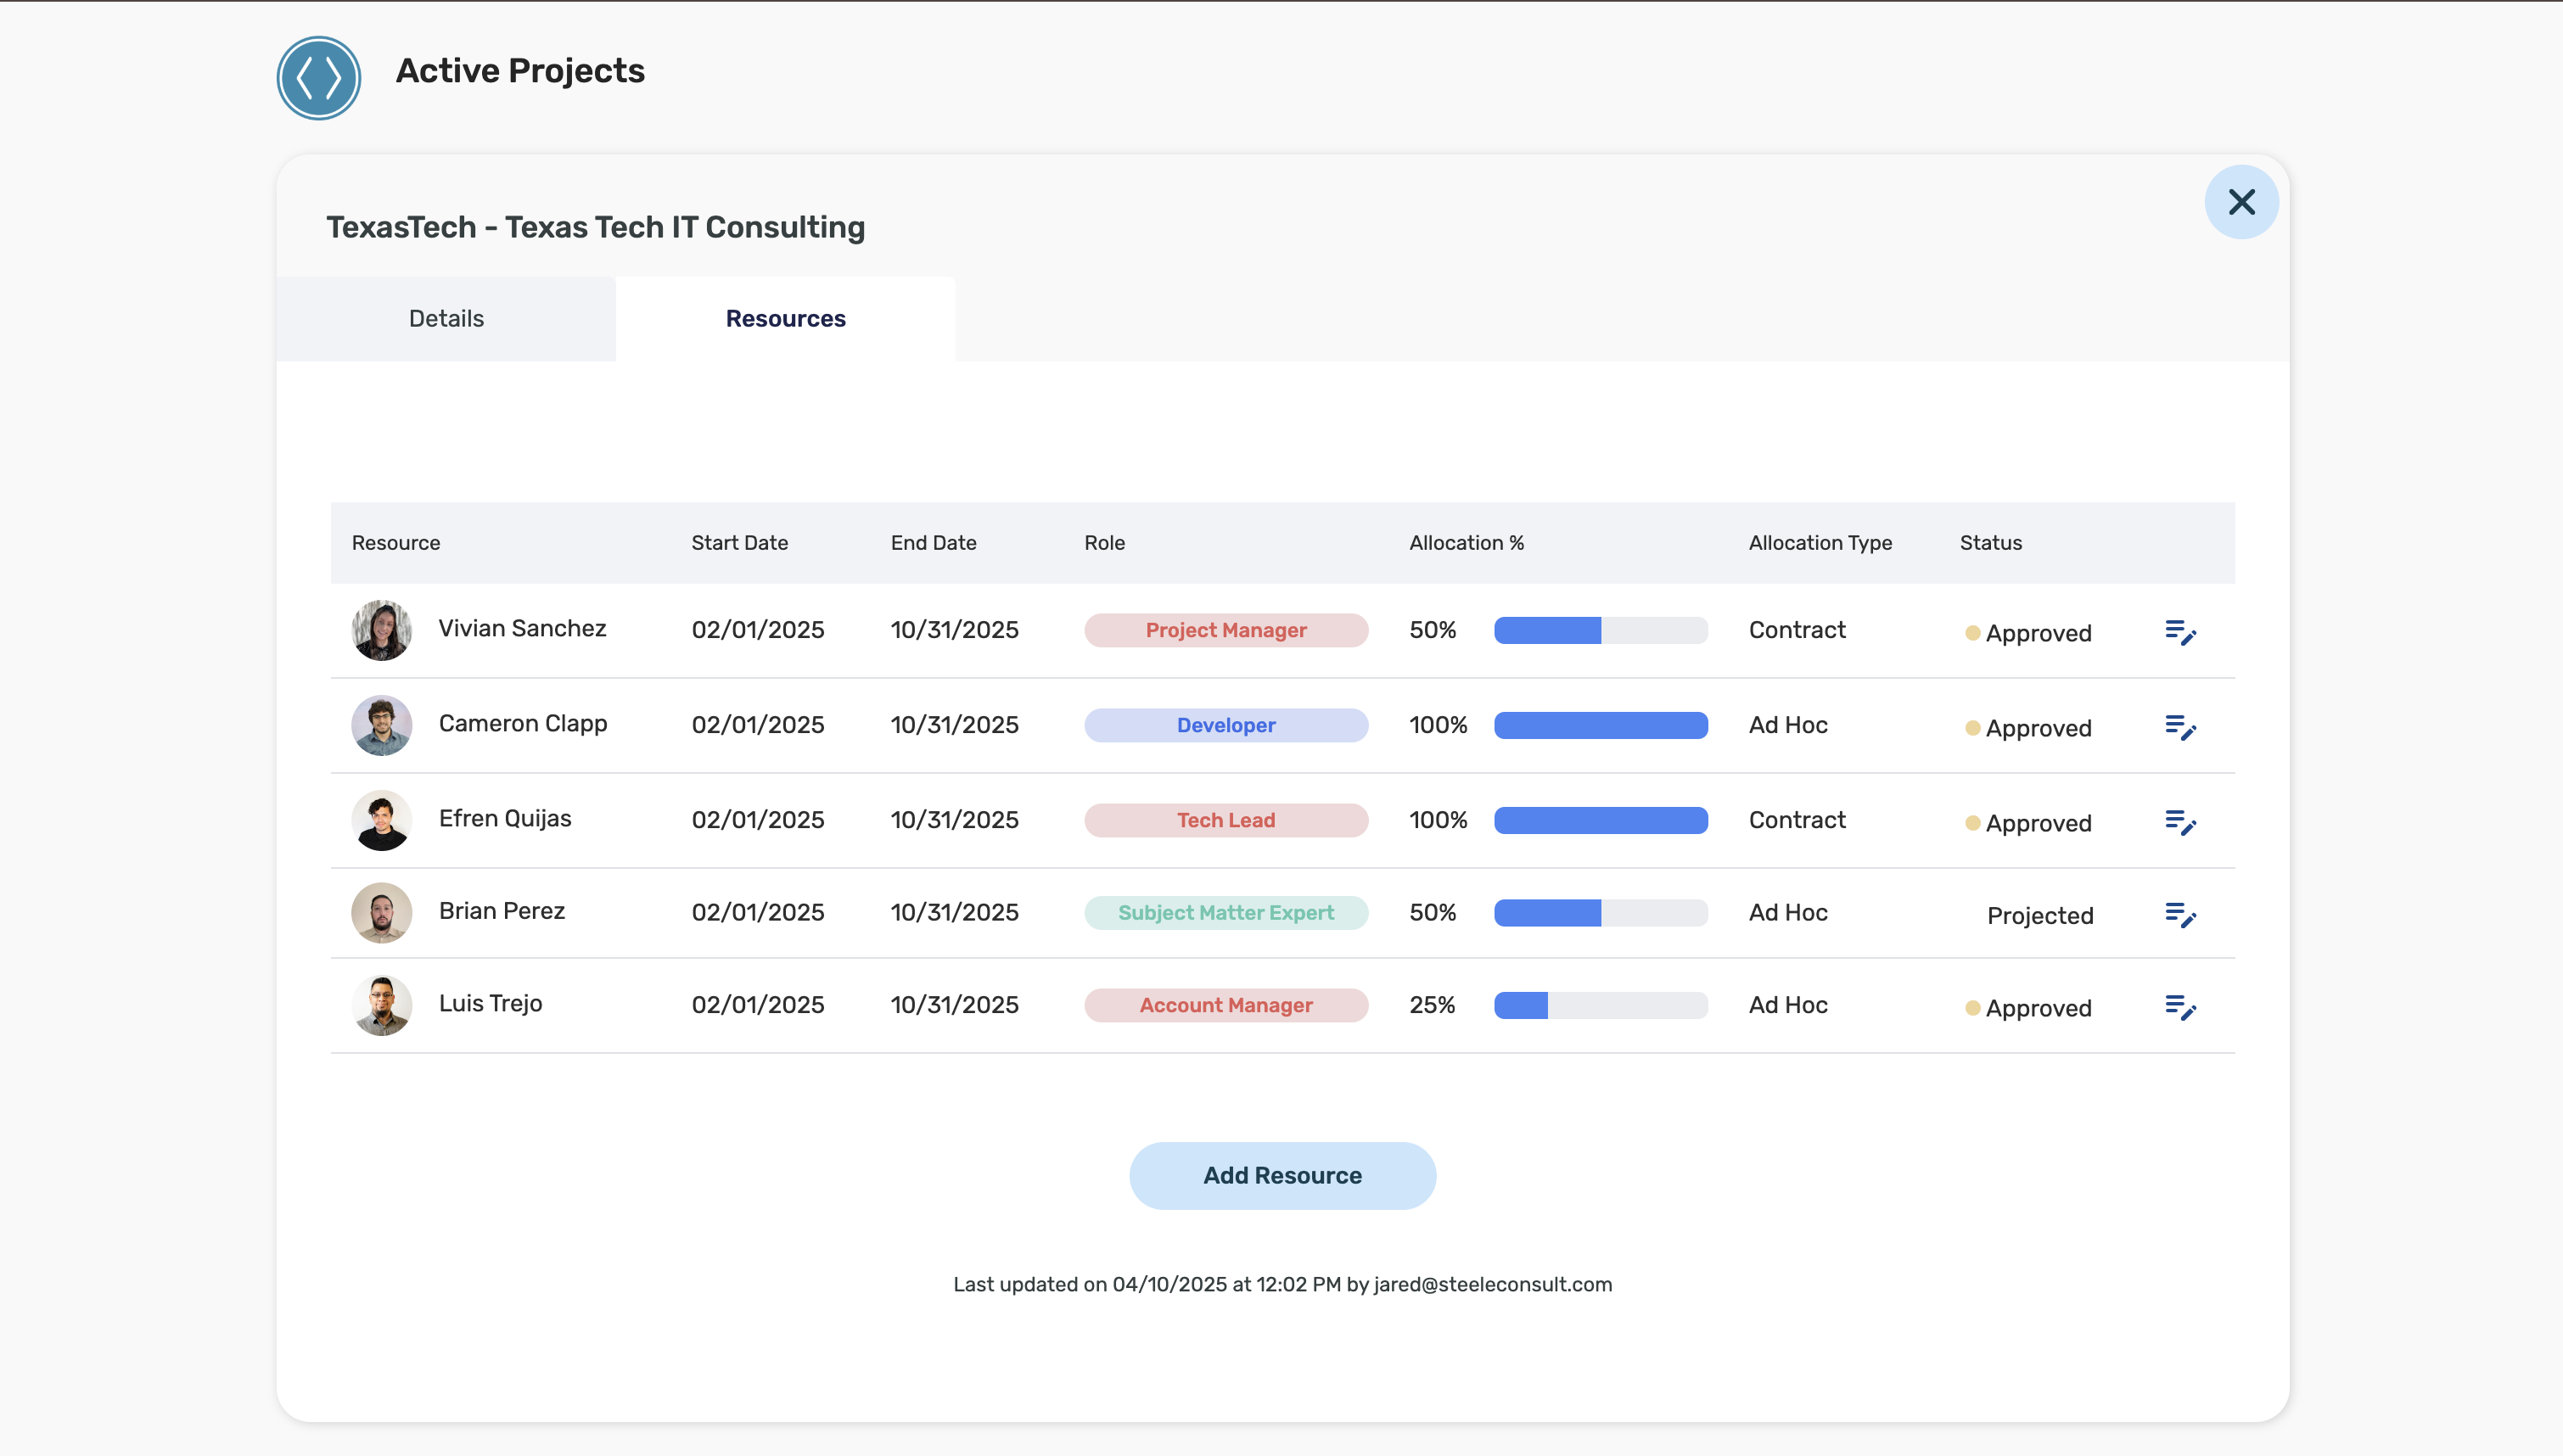Open Cameron Clapp's avatar image

[x=381, y=725]
